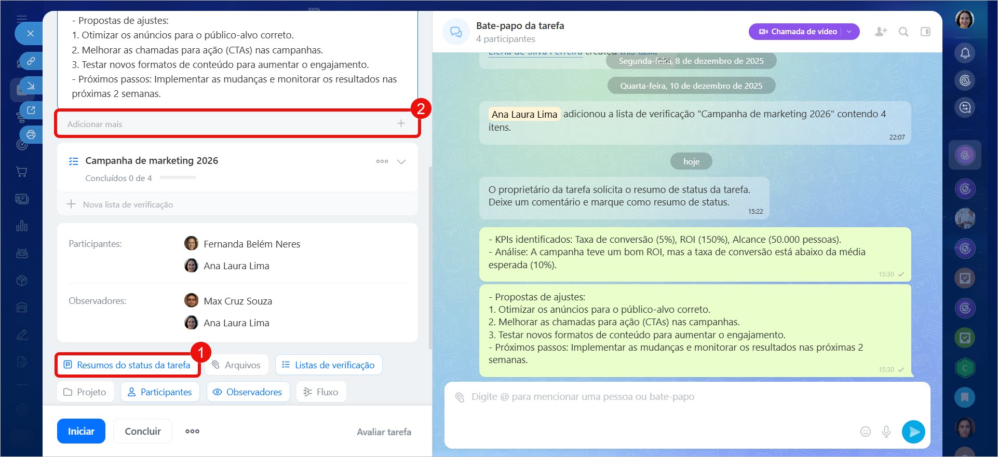Toggle the chat sidebar panel icon

[x=925, y=32]
